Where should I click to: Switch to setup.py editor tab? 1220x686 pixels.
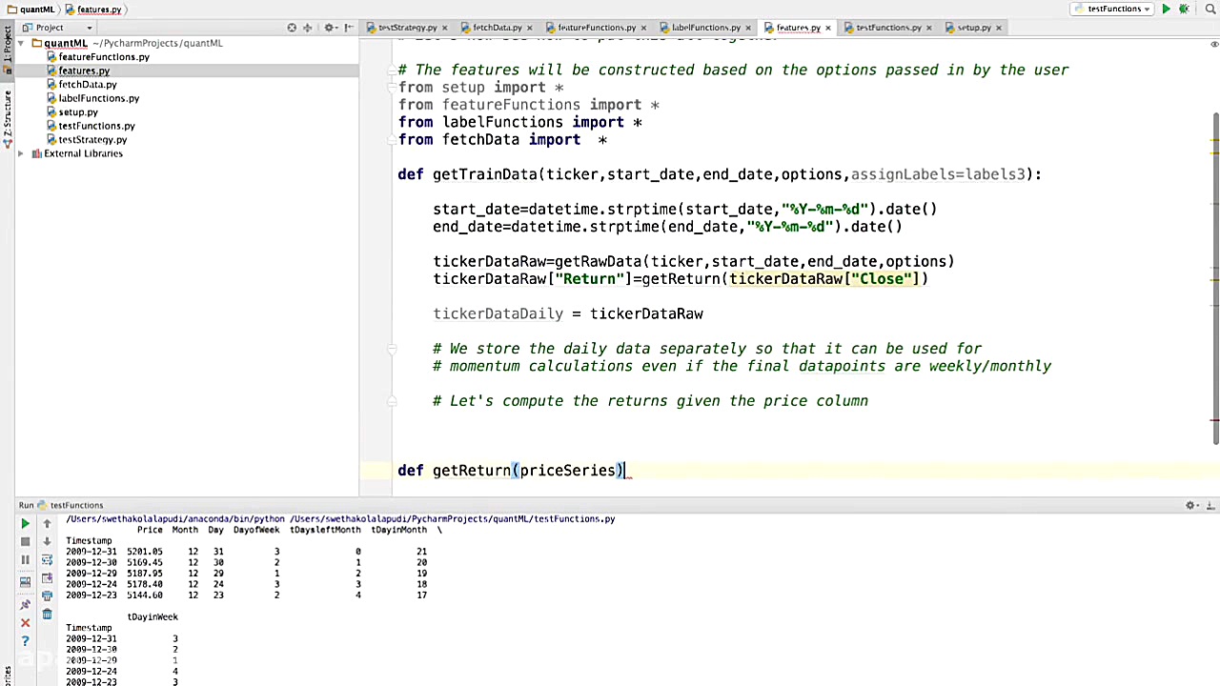(973, 28)
